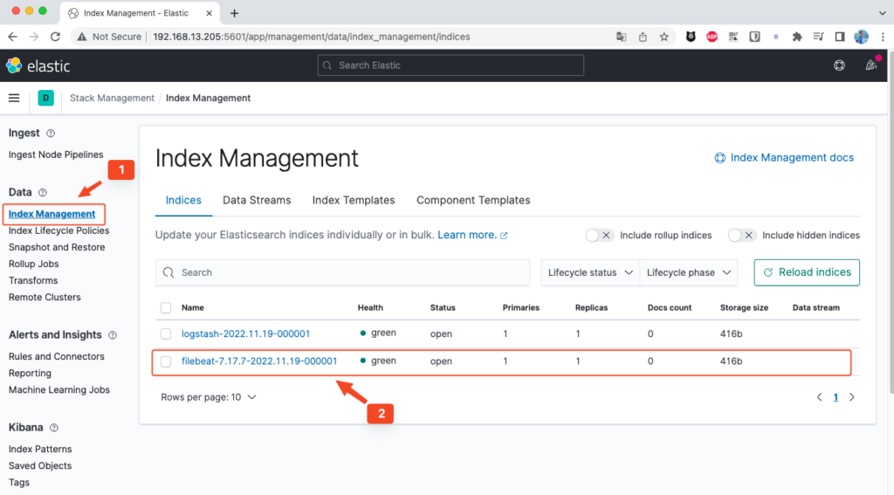This screenshot has width=894, height=495.
Task: Open the Elastic logo home link
Action: click(38, 65)
